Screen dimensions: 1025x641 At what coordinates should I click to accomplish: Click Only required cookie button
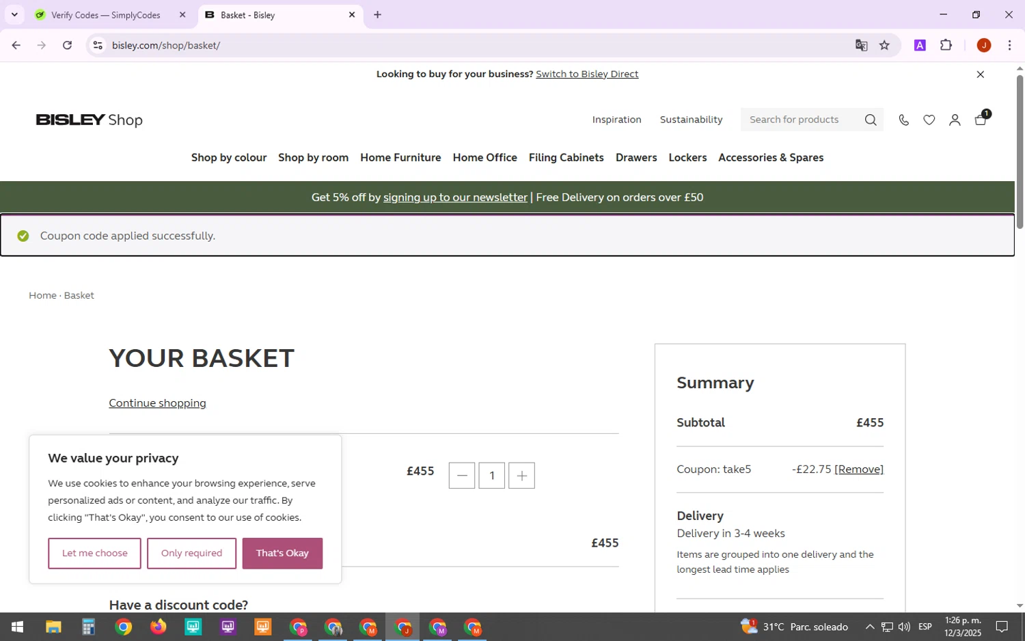[x=191, y=554]
